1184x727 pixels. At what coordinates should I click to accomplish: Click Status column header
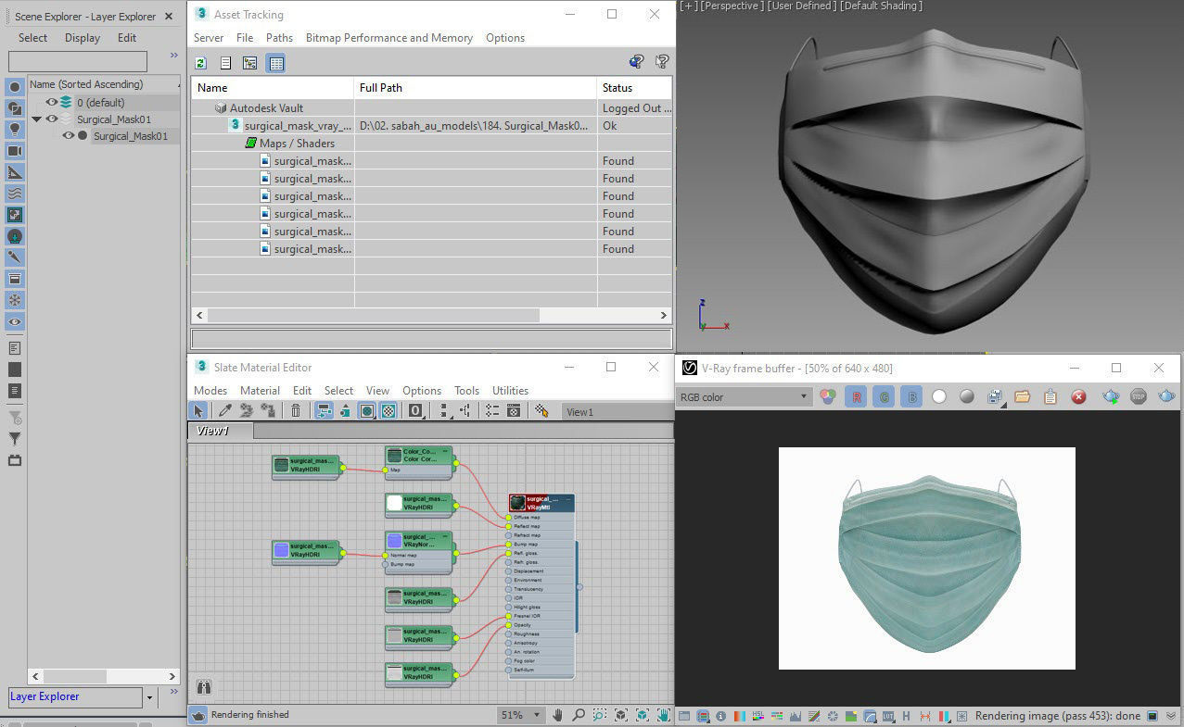[x=635, y=87]
